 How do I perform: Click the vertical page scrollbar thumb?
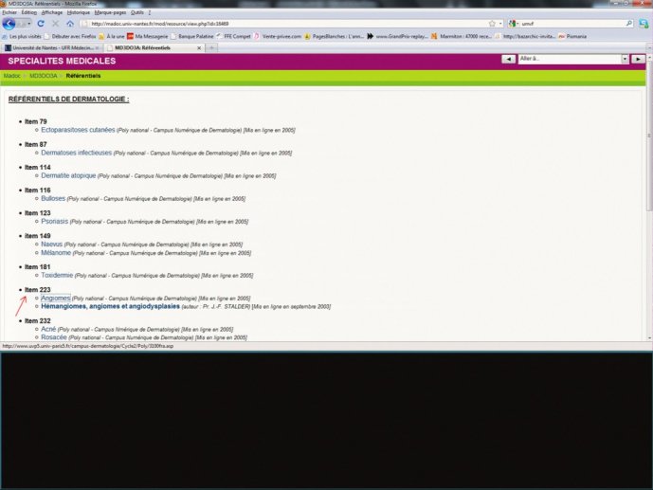[x=649, y=135]
